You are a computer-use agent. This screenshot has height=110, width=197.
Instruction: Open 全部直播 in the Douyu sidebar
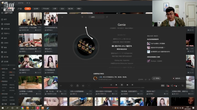(5, 24)
